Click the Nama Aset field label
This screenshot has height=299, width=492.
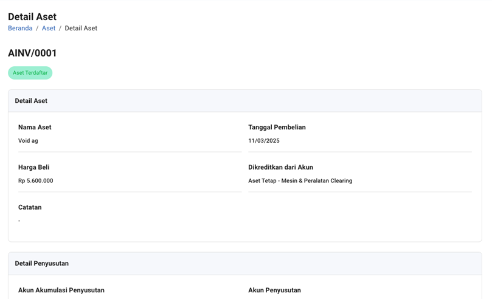[x=35, y=128]
